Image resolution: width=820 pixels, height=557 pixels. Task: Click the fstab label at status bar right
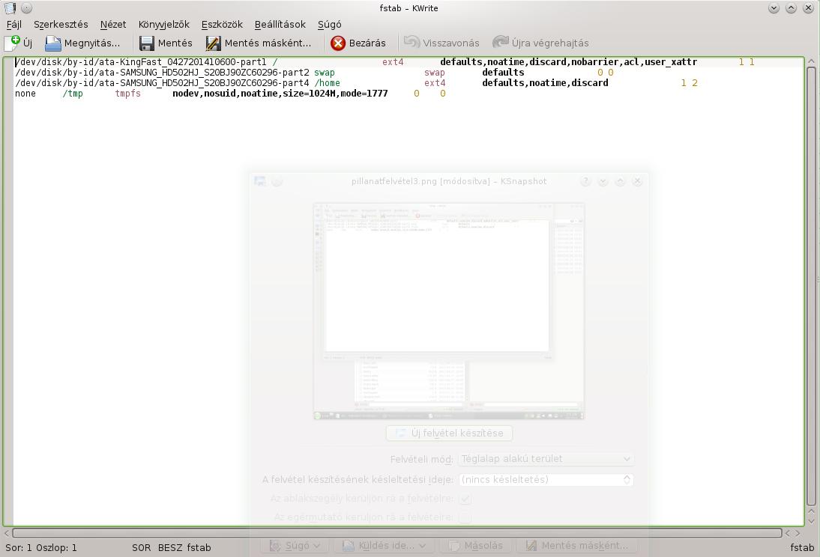[802, 547]
